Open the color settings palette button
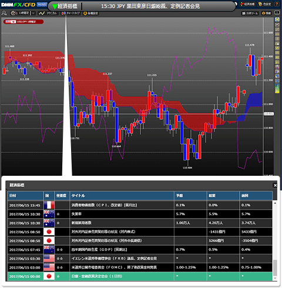This screenshot has width=282, height=288. click(x=265, y=4)
